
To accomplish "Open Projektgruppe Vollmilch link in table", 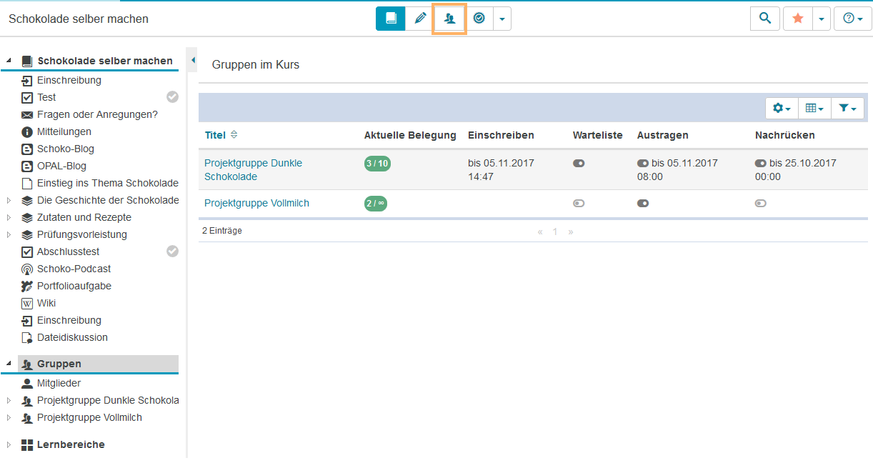I will pyautogui.click(x=256, y=203).
